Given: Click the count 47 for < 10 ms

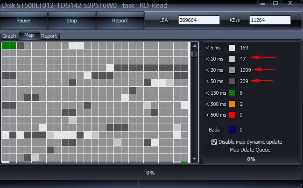Looking at the screenshot, I should coord(243,59).
